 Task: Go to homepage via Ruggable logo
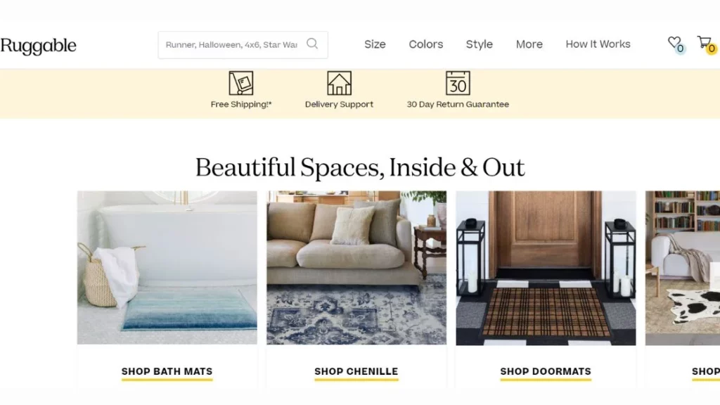point(38,46)
